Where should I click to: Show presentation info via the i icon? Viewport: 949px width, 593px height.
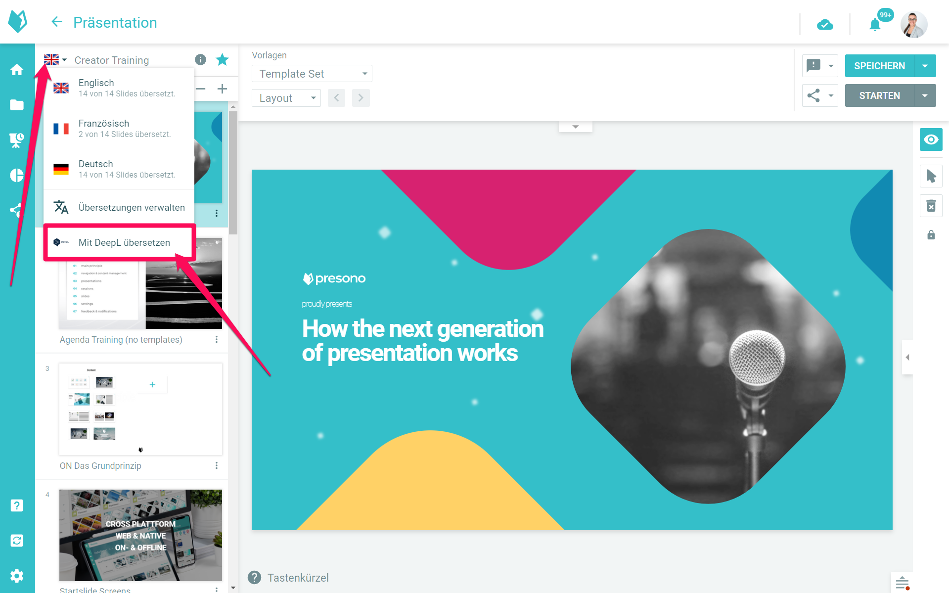(200, 60)
